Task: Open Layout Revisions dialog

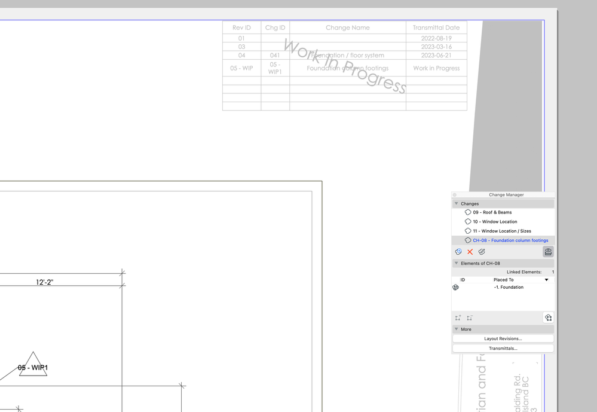Action: coord(503,338)
